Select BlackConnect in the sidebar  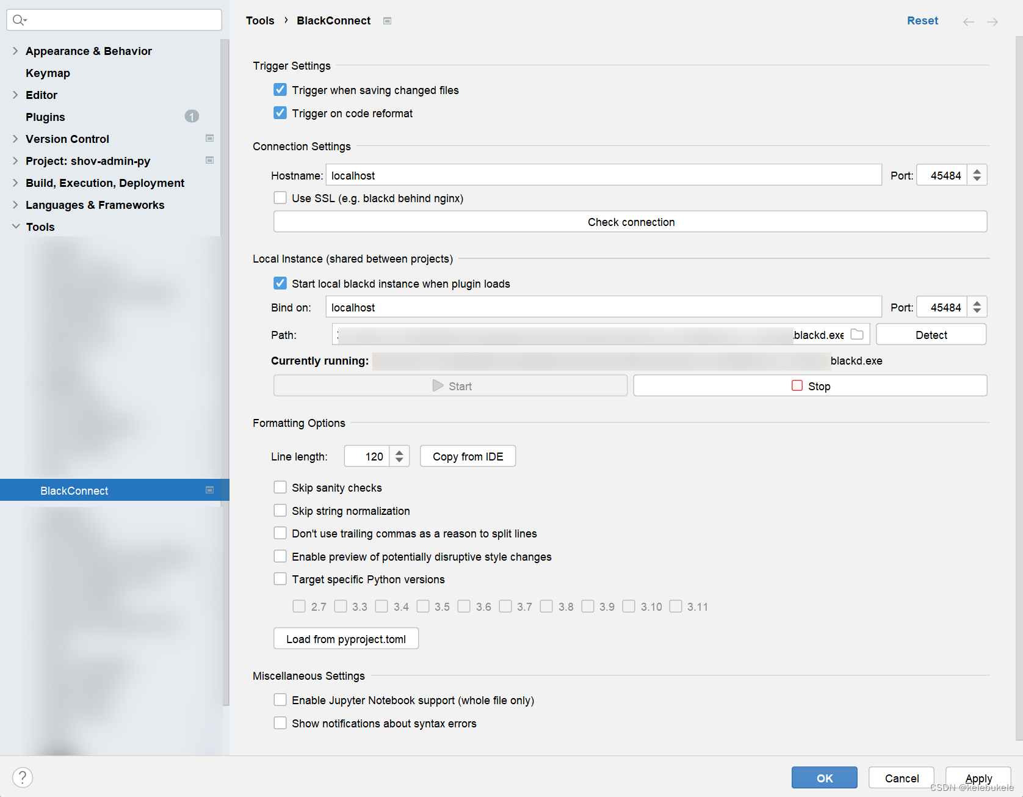[x=74, y=490]
